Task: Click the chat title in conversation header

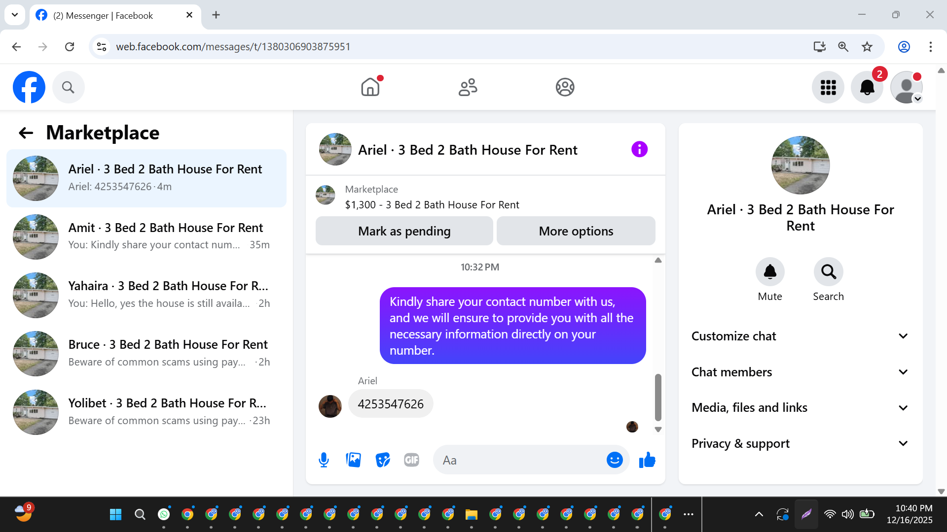Action: (x=468, y=150)
